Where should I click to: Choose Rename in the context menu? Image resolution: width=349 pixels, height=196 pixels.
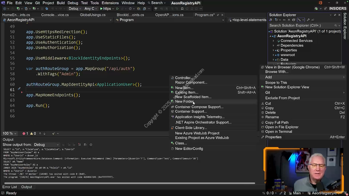pos(272,117)
